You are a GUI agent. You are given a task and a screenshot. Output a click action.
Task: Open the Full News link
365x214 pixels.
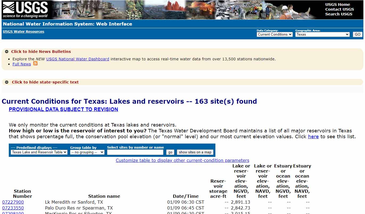tap(22, 64)
